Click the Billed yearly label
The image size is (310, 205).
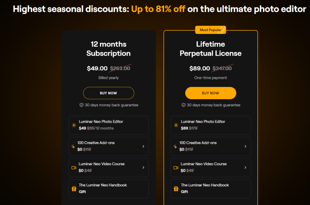(108, 78)
